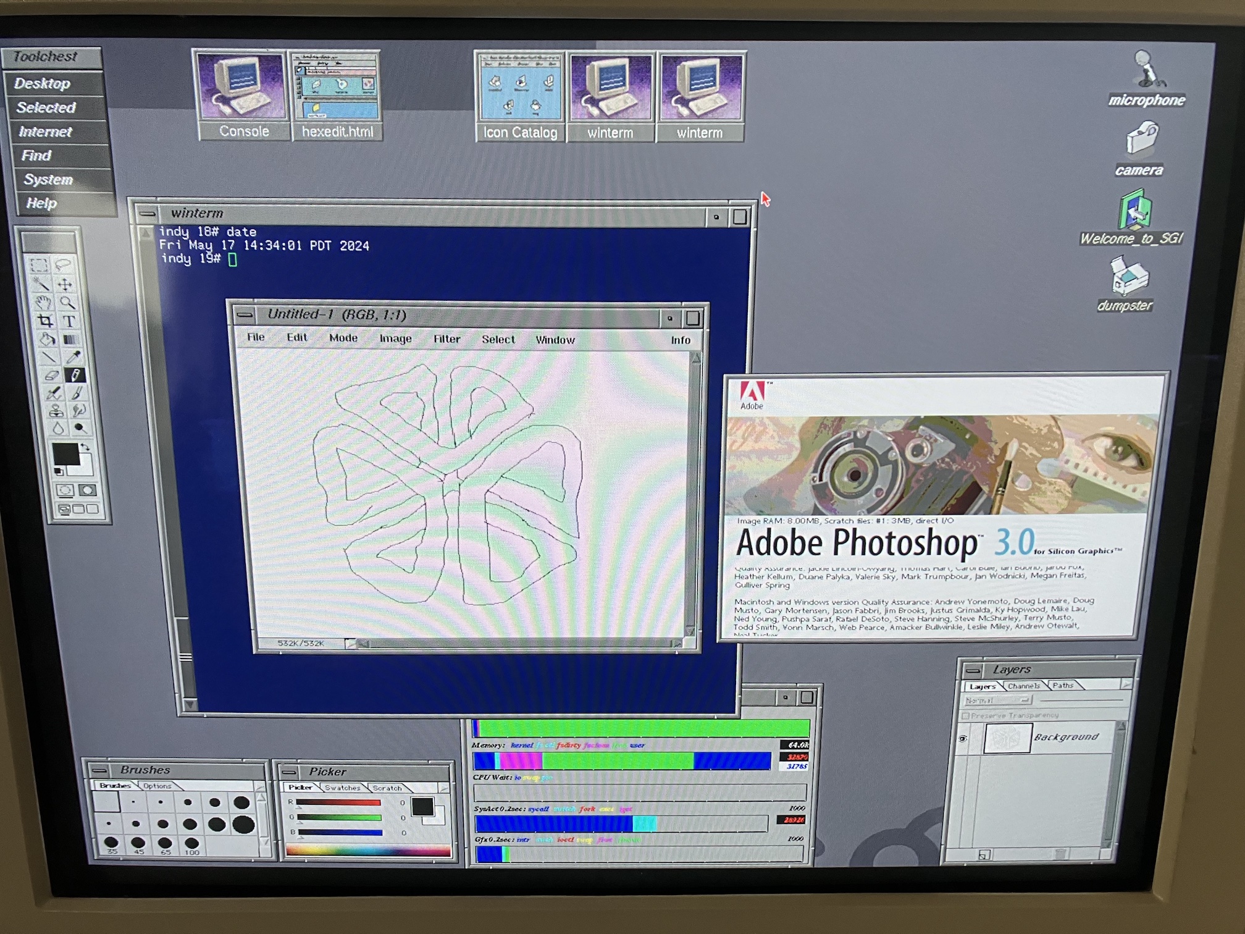
Task: Open the Filter menu
Action: 446,339
